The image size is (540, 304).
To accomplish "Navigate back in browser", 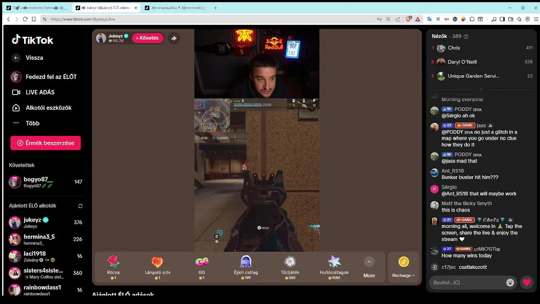I will click(8, 19).
